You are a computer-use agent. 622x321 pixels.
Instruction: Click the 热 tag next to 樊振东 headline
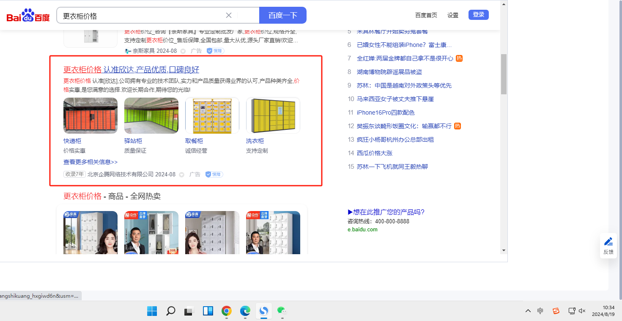[x=458, y=126]
